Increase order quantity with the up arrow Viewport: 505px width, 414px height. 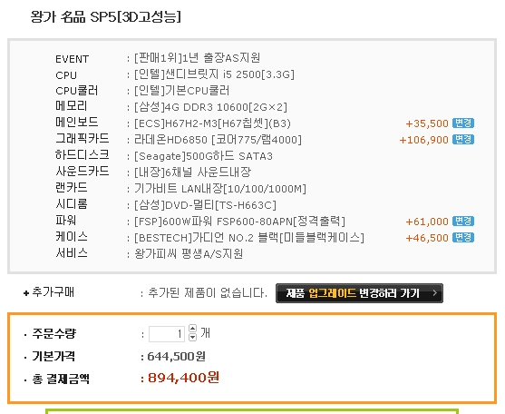(x=192, y=329)
